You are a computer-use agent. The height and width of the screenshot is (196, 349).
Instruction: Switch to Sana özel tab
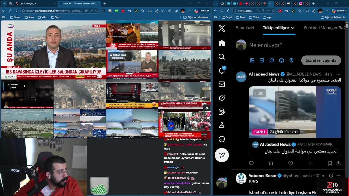click(245, 28)
